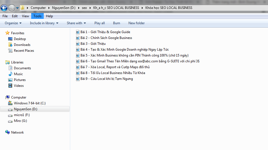The width and height of the screenshot is (268, 150).
Task: Click the Pictures library icon
Action: 10,80
